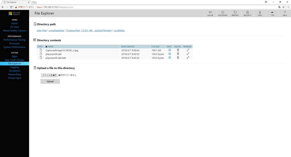
Task: Delete playerprefs.dat.bak via trash icon
Action: [x=178, y=58]
